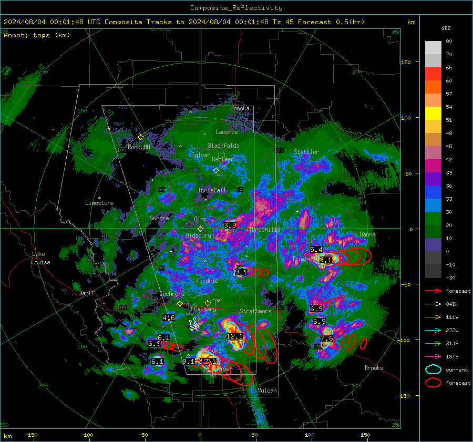Select the Banff town label
This screenshot has height=442, width=473.
(87, 293)
